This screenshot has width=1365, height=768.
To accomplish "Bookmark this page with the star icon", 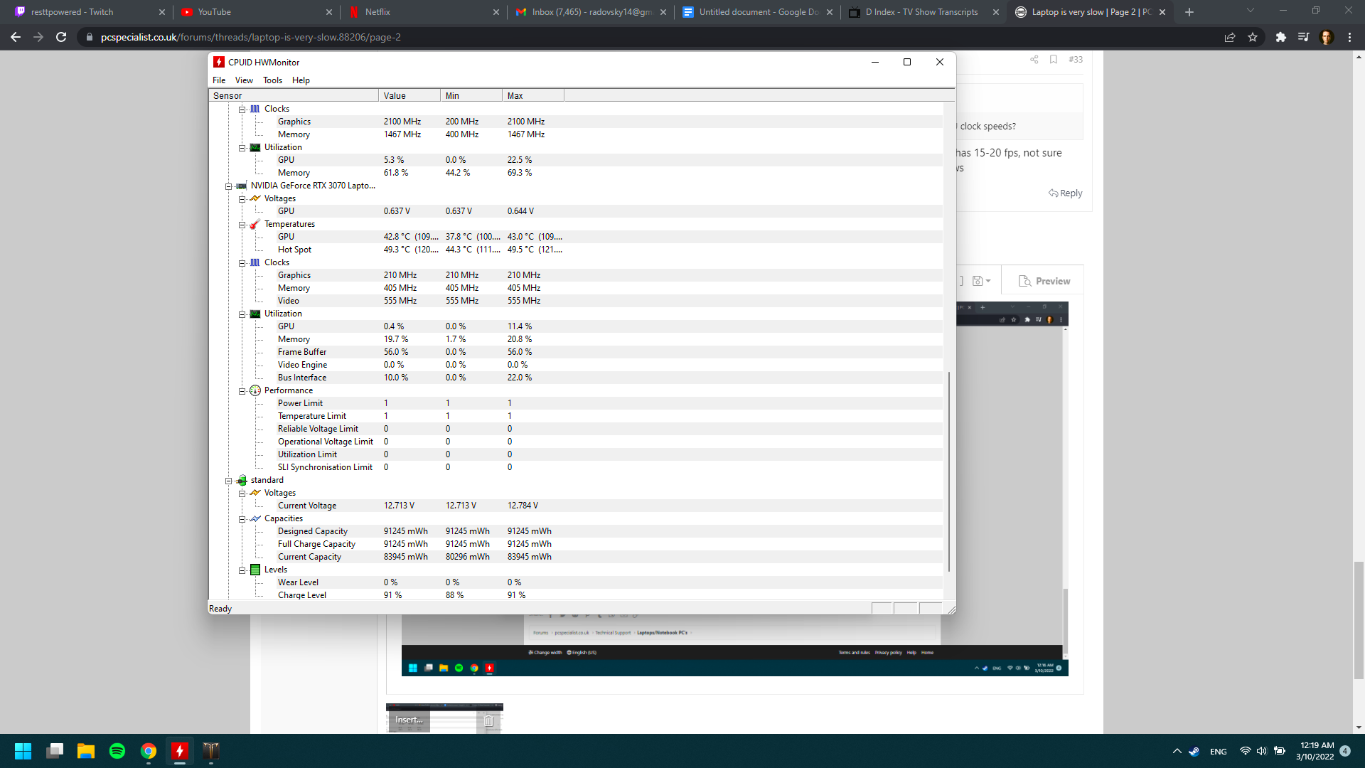I will pyautogui.click(x=1253, y=37).
